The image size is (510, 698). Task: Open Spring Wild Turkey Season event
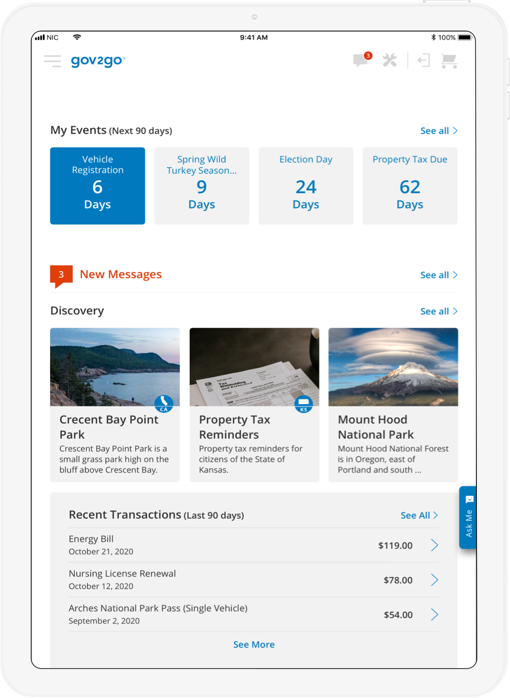pos(202,186)
